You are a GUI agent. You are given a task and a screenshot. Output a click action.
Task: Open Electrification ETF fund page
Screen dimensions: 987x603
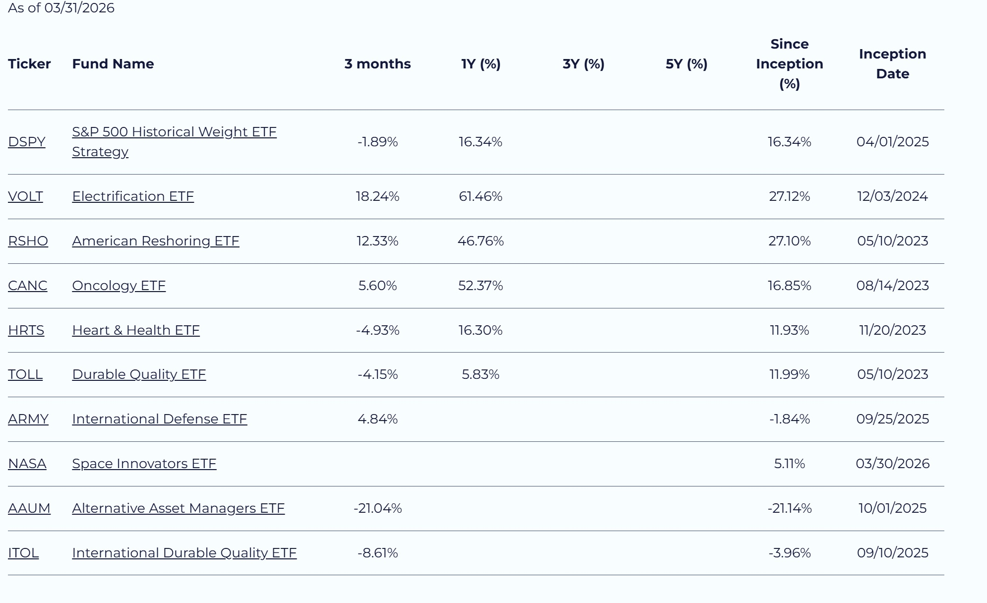133,196
